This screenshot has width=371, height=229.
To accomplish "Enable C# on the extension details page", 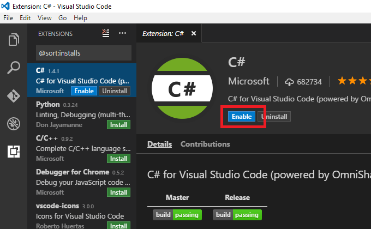I will pos(242,116).
